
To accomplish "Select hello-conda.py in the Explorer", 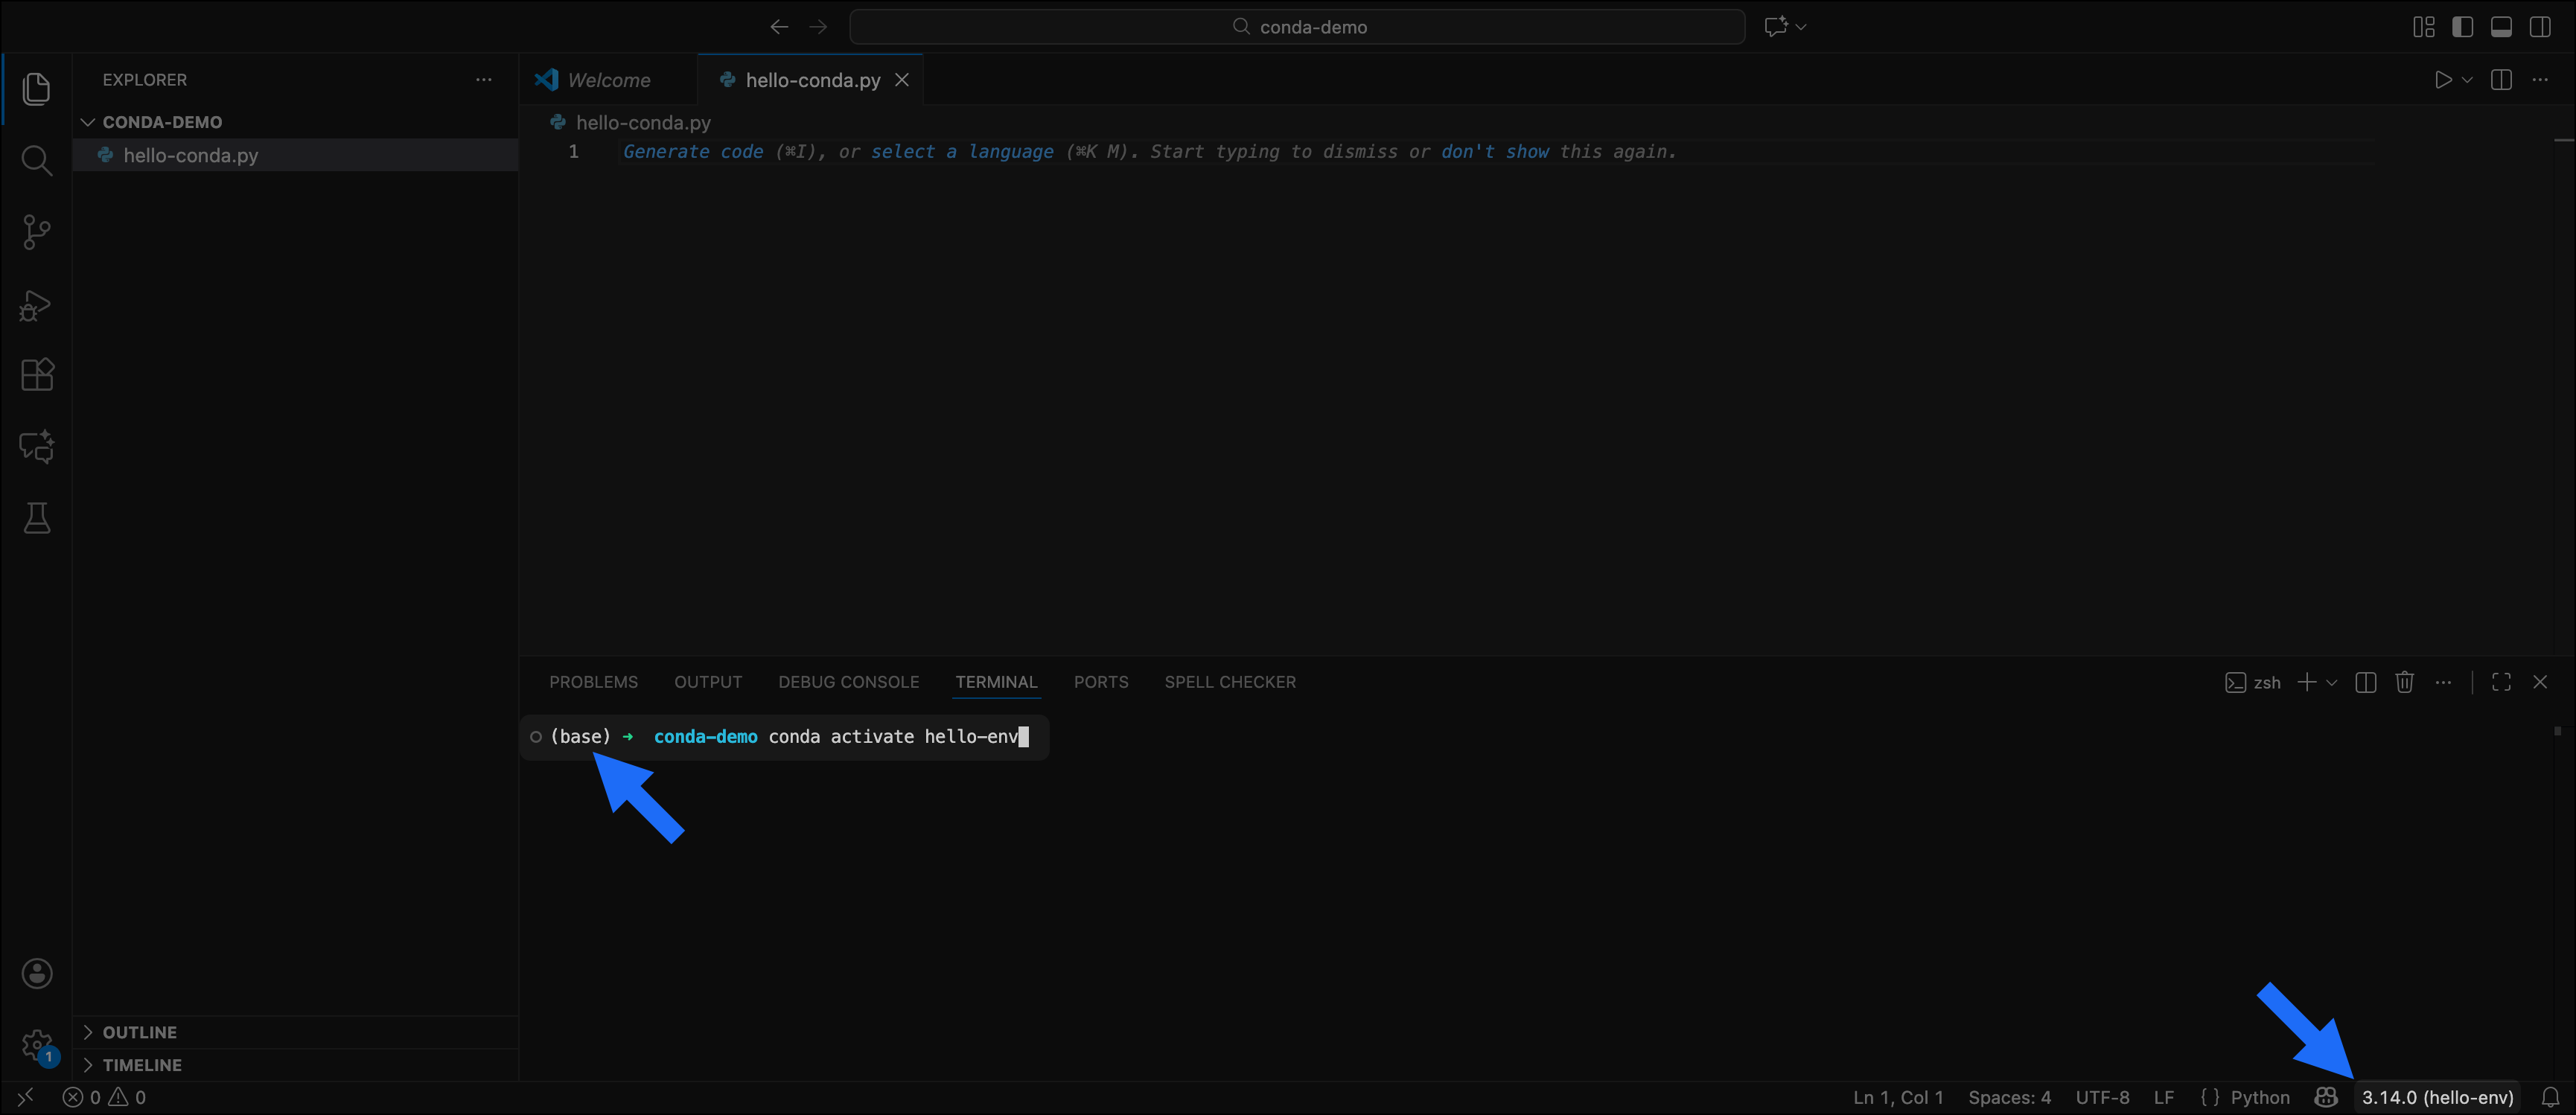I will click(x=190, y=155).
